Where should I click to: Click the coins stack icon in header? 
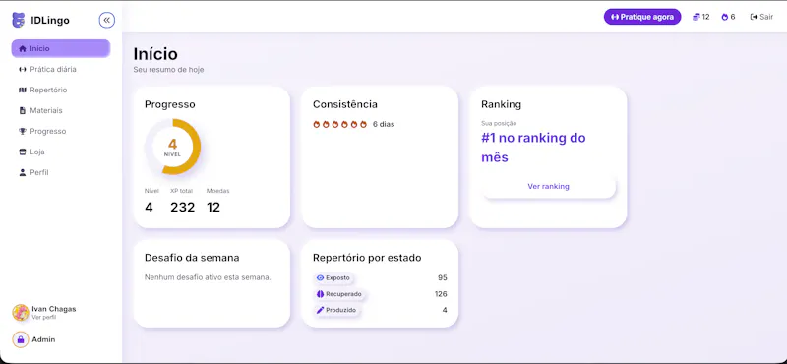point(696,17)
